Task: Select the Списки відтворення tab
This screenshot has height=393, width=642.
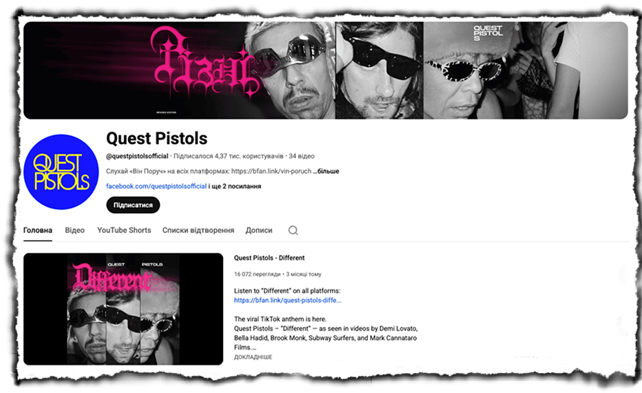Action: tap(198, 230)
